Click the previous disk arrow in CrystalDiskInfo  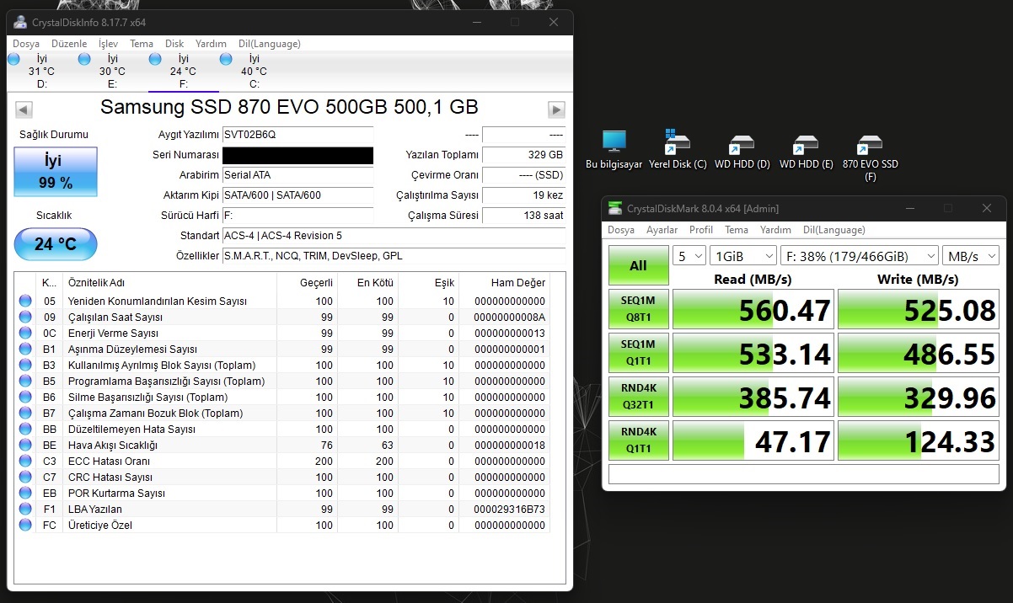point(22,109)
